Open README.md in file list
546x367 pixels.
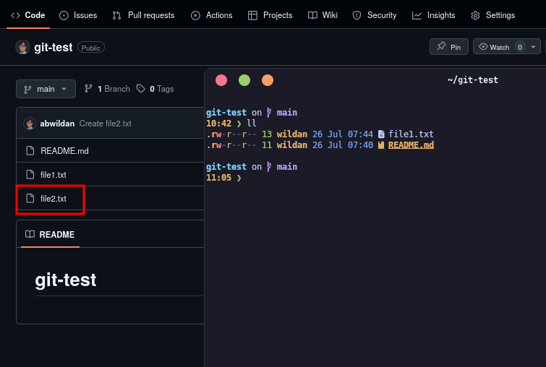64,150
